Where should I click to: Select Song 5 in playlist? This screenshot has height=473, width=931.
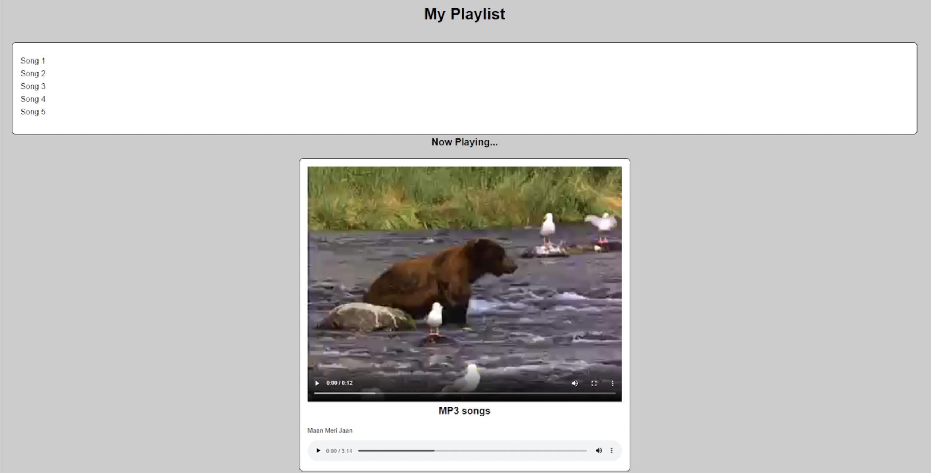point(33,112)
